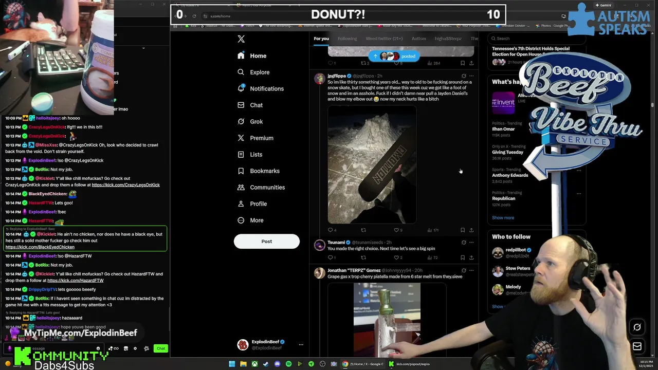Viewport: 658px width, 370px height.
Task: Open the higha$Sterpz tab
Action: point(448,39)
